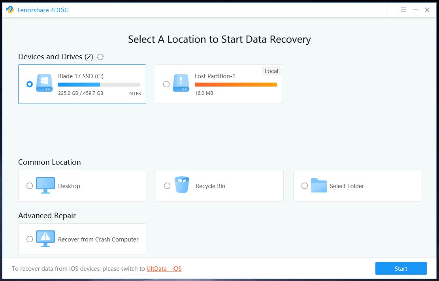This screenshot has width=439, height=281.
Task: Open the UltData - iOS link
Action: point(164,269)
